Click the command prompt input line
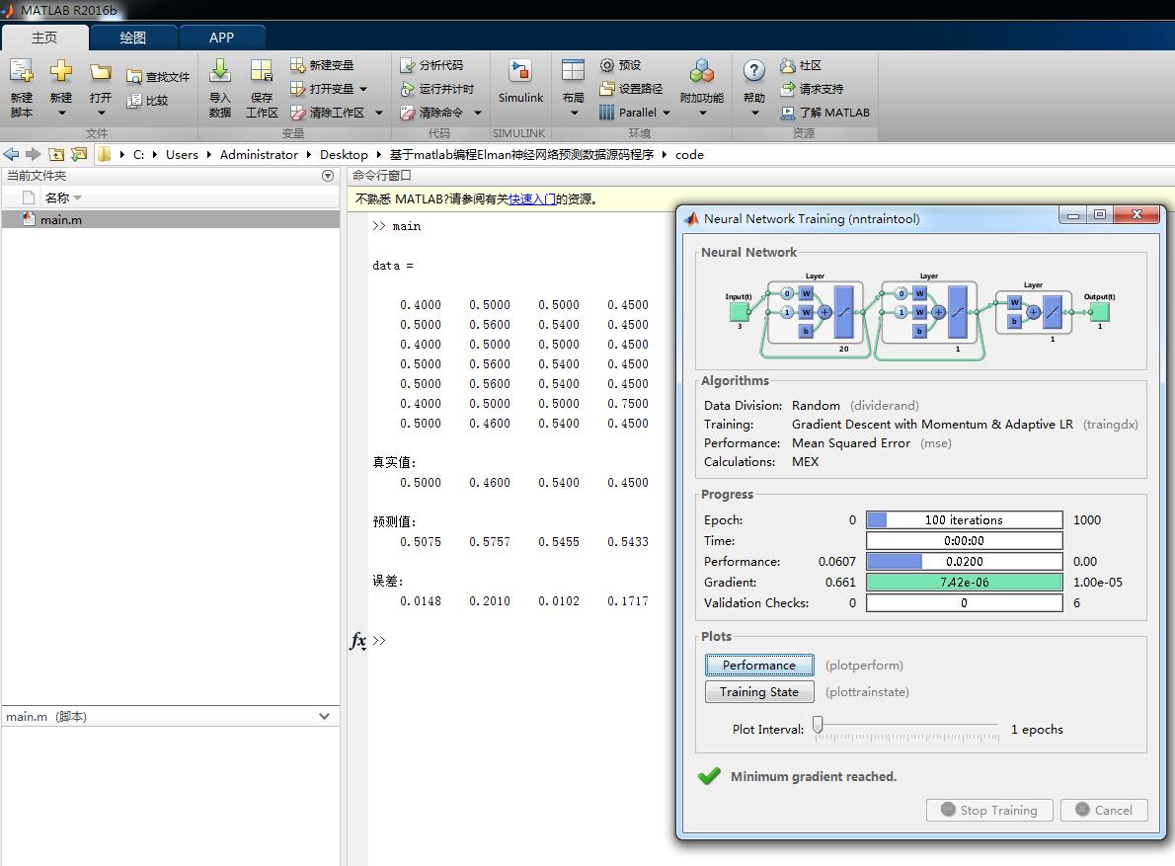 tap(517, 641)
